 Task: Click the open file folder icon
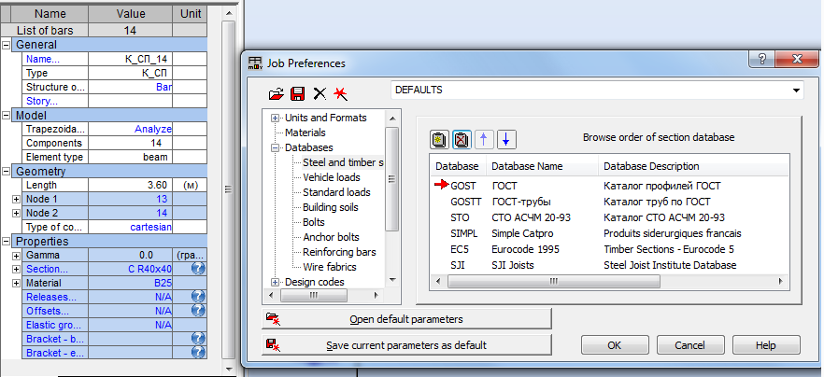pyautogui.click(x=276, y=94)
